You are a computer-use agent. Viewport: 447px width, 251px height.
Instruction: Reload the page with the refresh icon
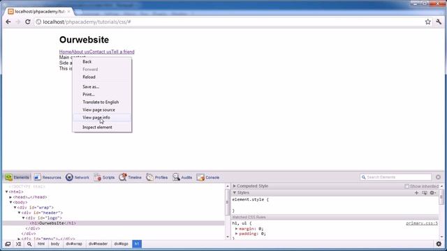28,22
